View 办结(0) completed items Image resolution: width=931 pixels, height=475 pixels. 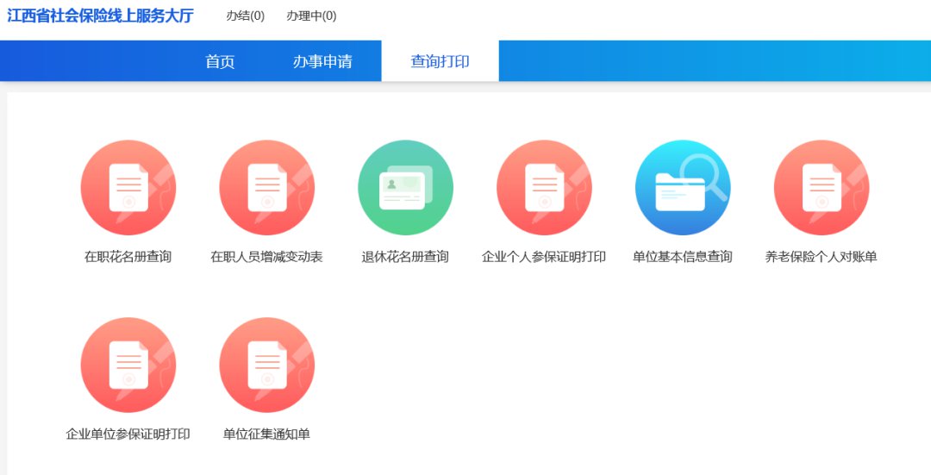246,16
